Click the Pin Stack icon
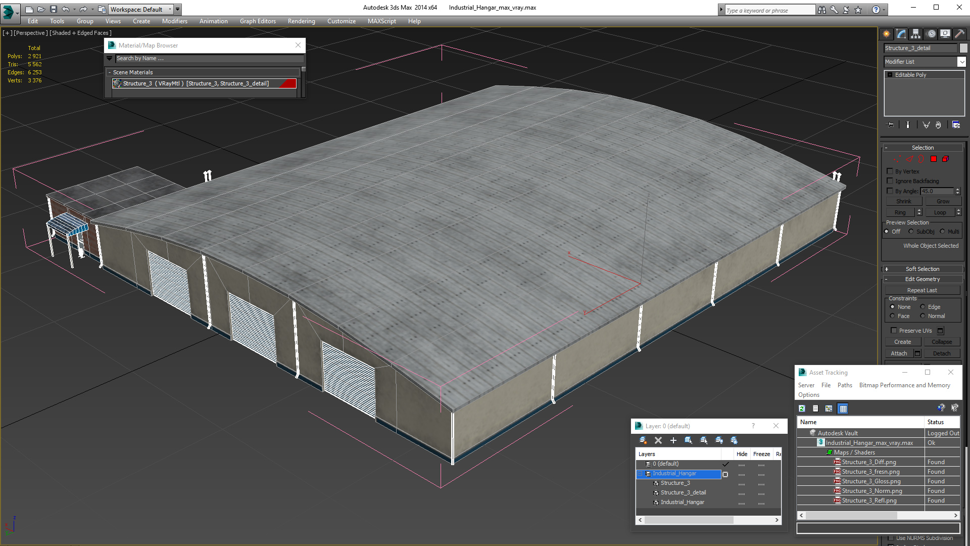This screenshot has height=546, width=970. click(891, 125)
